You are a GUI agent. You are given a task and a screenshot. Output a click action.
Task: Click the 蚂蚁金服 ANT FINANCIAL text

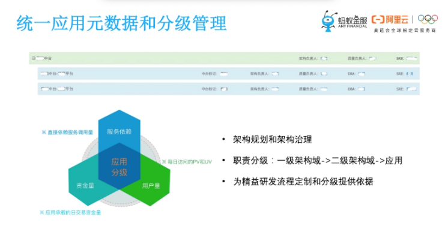click(353, 22)
